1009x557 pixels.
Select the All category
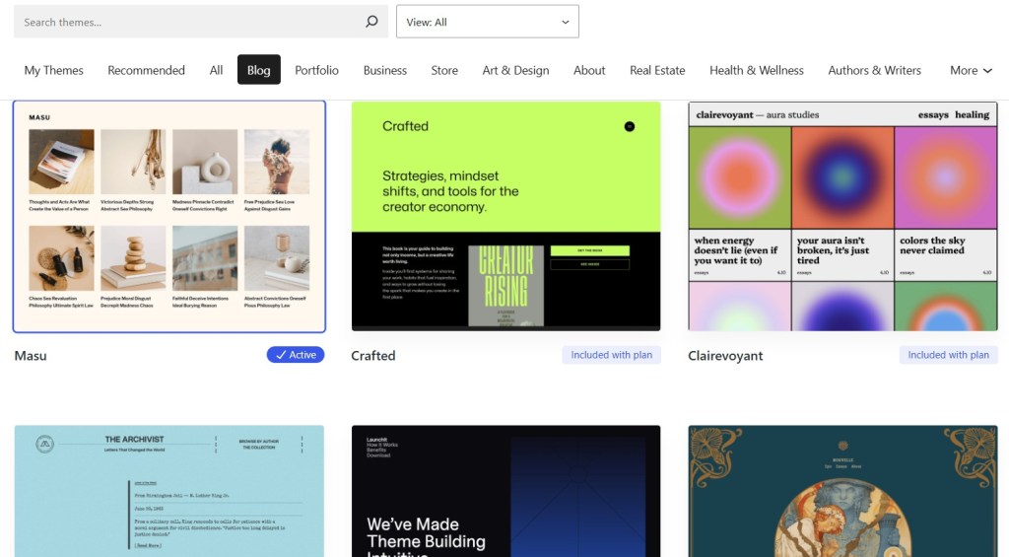coord(216,70)
